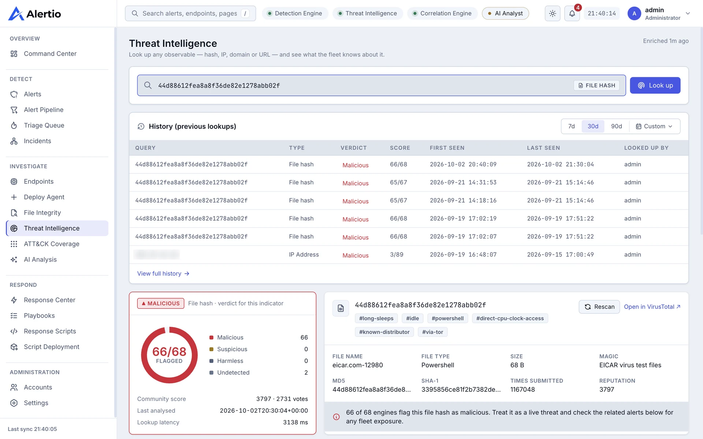703x439 pixels.
Task: Click the Rescan button
Action: coord(599,307)
